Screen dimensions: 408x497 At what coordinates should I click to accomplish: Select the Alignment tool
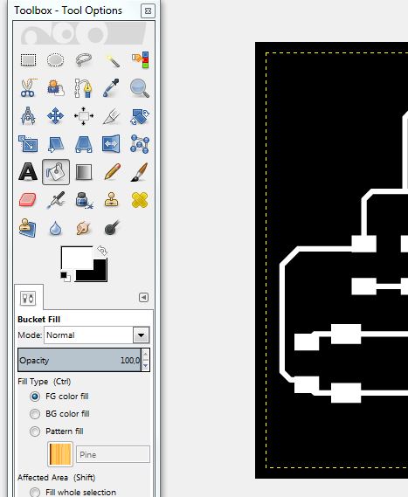coord(83,115)
